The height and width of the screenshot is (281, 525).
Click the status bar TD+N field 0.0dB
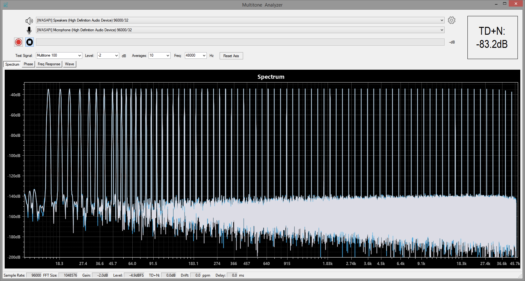tap(169, 275)
